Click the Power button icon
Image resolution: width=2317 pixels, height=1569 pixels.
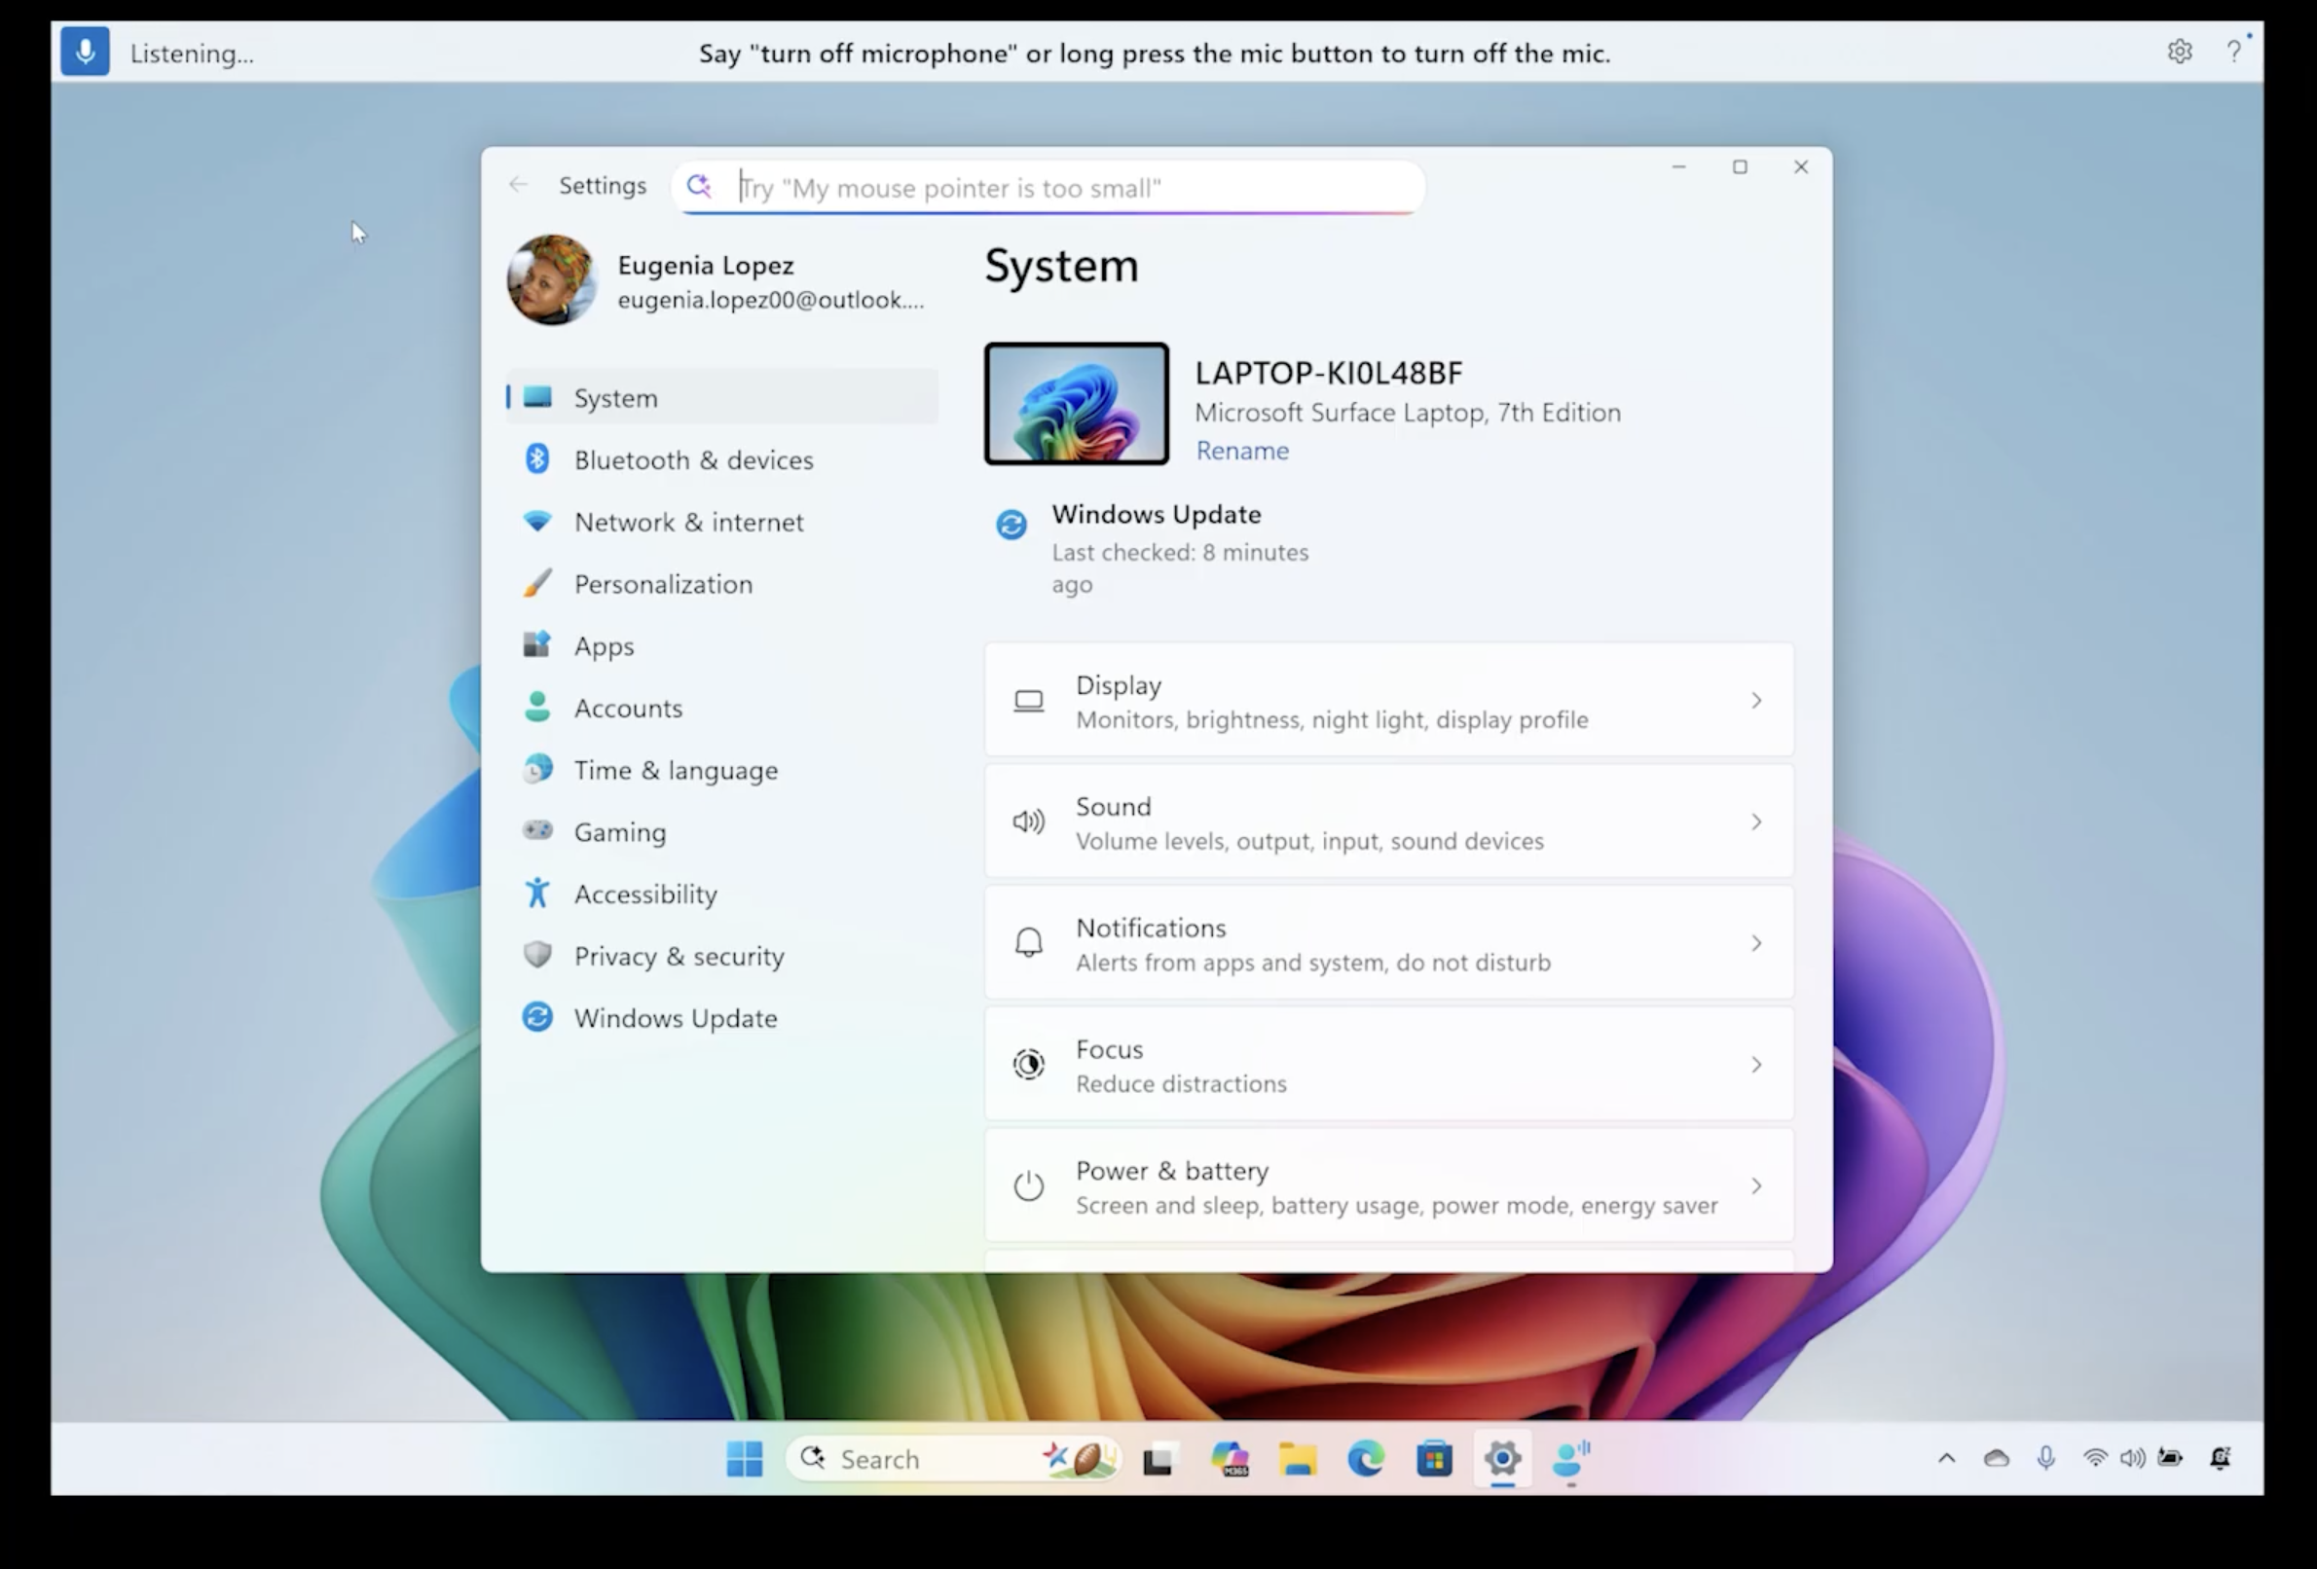1029,1186
